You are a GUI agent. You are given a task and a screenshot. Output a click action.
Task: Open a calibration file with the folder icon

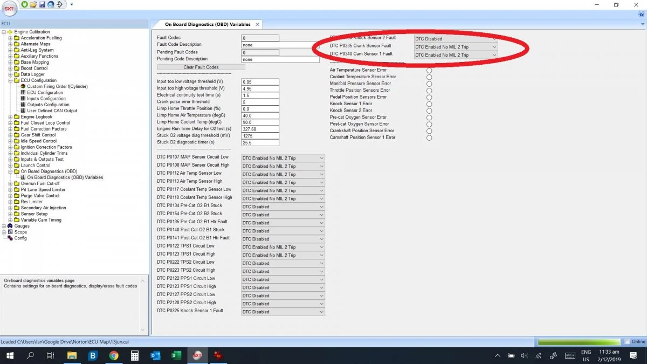click(33, 4)
